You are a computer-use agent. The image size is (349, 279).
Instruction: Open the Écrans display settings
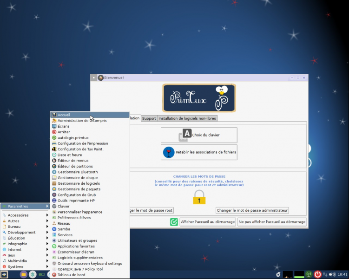coord(90,126)
